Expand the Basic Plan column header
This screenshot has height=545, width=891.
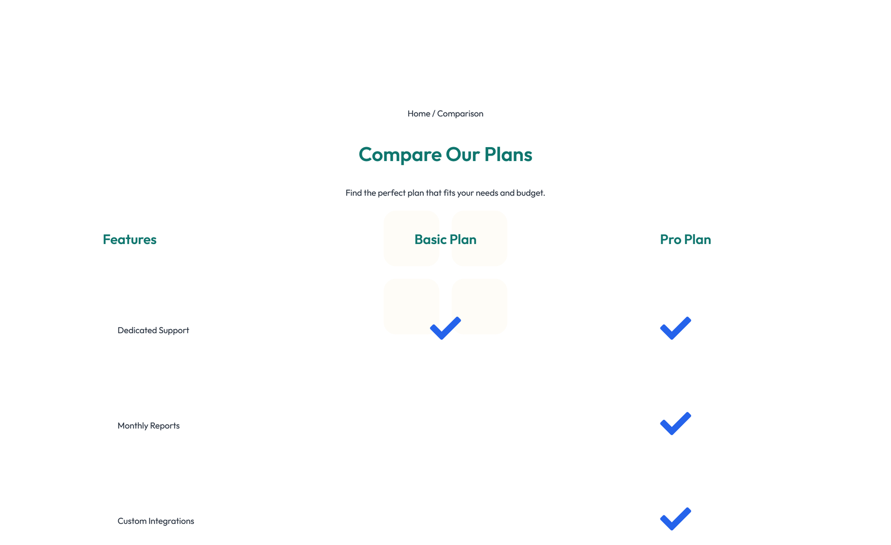coord(445,239)
